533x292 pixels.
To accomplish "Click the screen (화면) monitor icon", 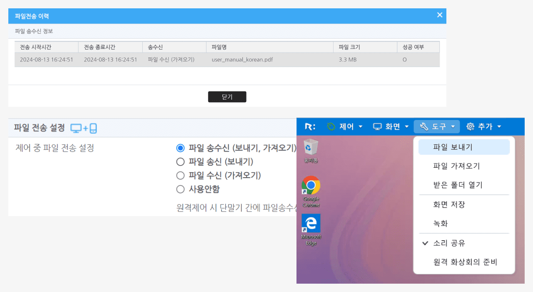I will click(x=377, y=126).
